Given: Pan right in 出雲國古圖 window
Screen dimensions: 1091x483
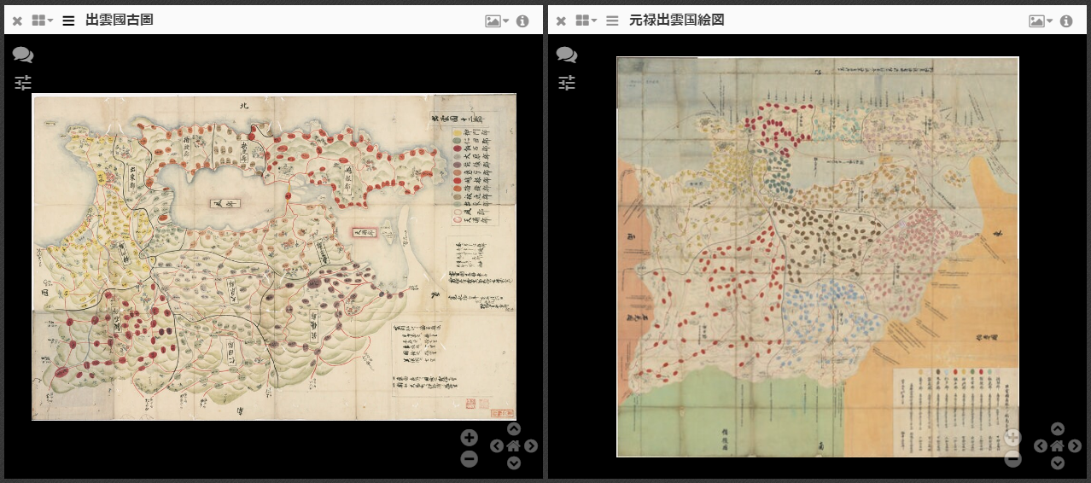Looking at the screenshot, I should (531, 445).
